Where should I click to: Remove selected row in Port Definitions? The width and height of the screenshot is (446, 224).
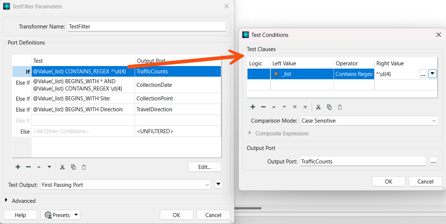click(28, 167)
